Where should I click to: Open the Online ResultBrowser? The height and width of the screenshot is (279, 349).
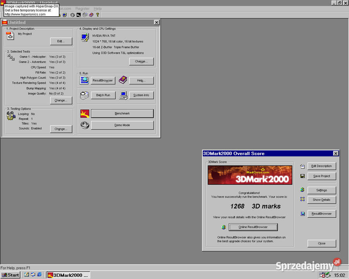click(x=253, y=227)
